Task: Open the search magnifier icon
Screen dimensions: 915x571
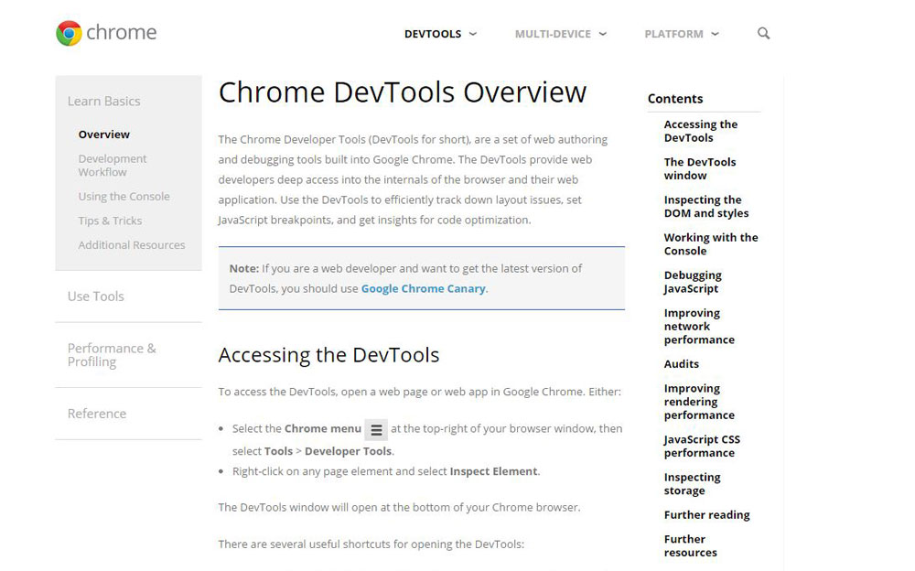Action: point(763,33)
